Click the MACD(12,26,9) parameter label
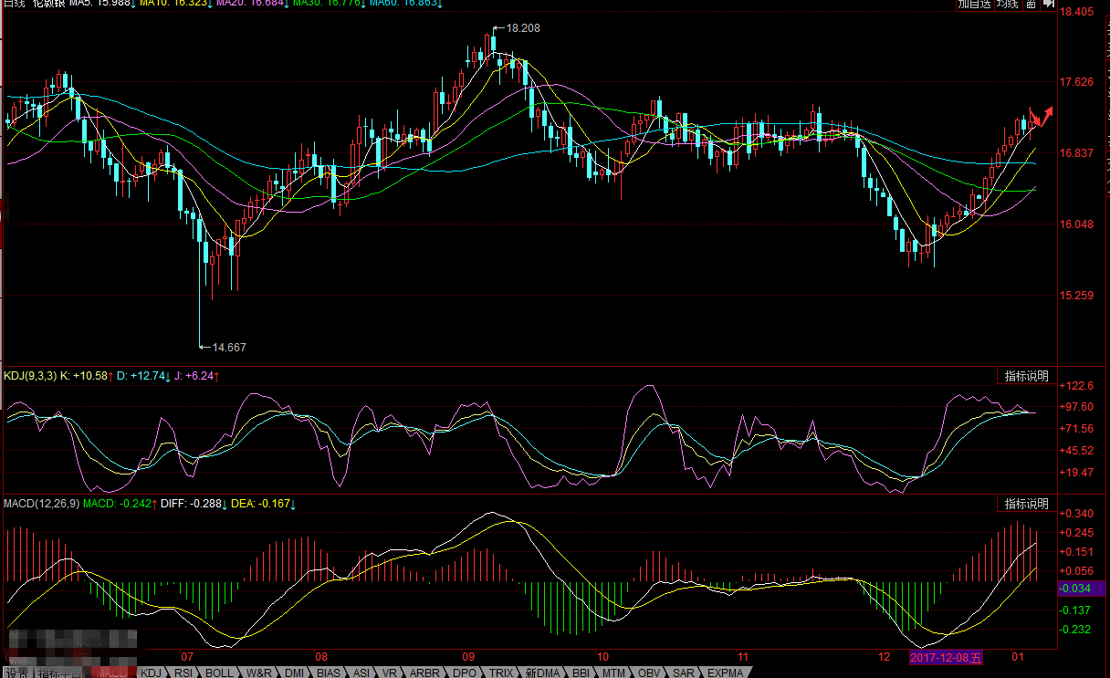 point(40,504)
